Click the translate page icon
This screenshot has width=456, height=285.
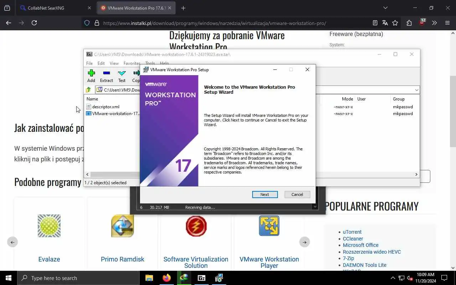(385, 23)
